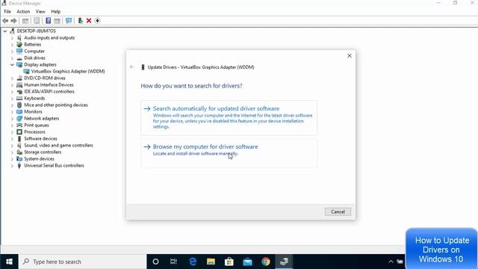Image resolution: width=478 pixels, height=269 pixels.
Task: Expand the Monitors category
Action: coord(12,112)
